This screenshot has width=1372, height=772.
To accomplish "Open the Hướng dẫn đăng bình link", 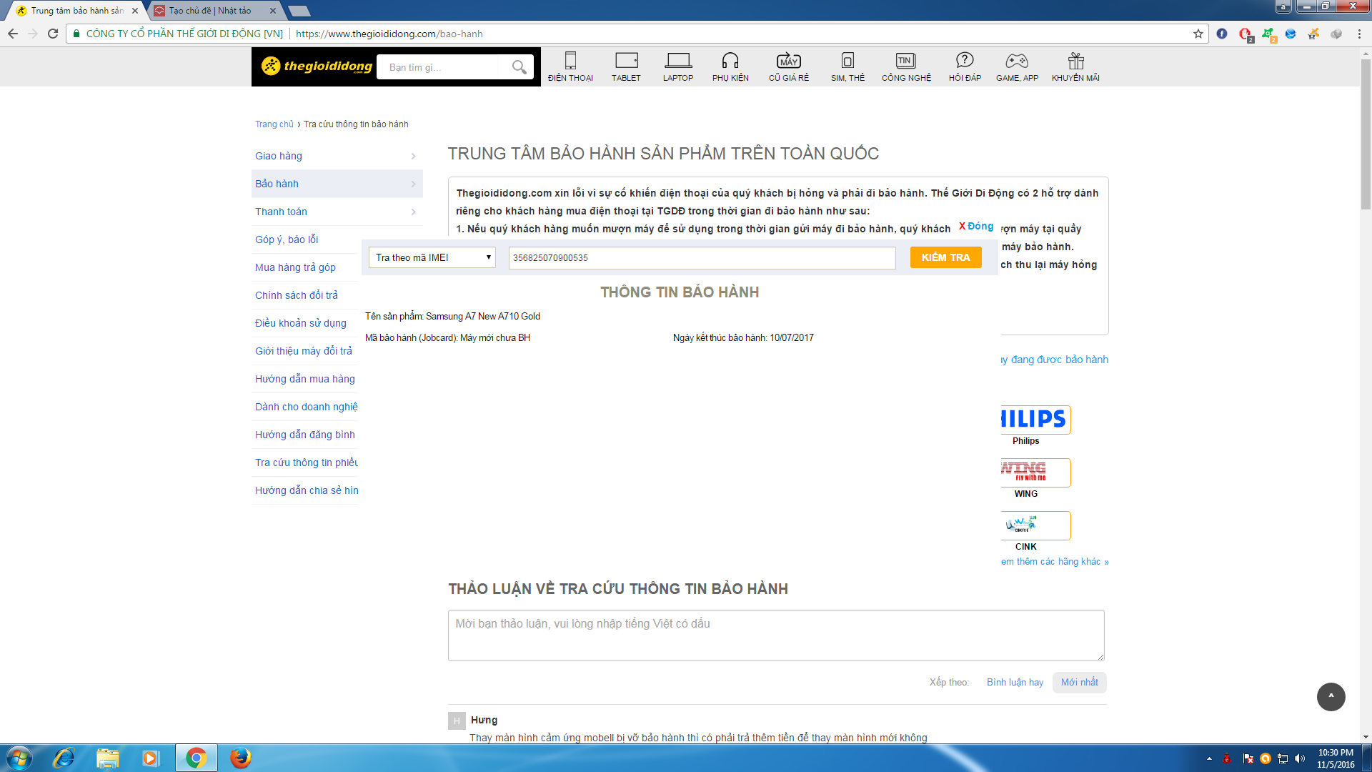I will click(x=305, y=435).
